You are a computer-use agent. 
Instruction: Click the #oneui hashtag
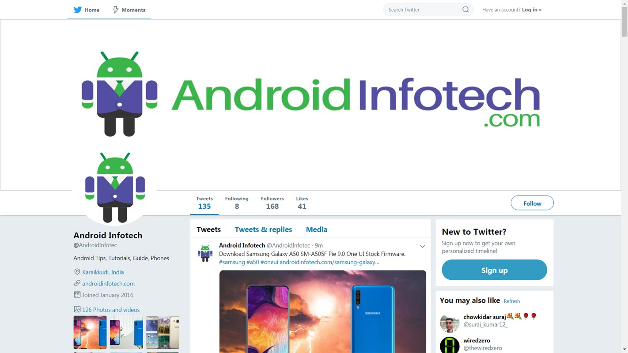[269, 262]
